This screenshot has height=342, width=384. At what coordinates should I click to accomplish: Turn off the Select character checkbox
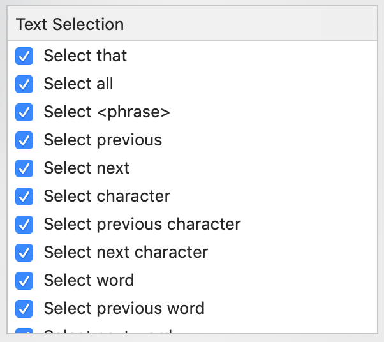tap(24, 197)
